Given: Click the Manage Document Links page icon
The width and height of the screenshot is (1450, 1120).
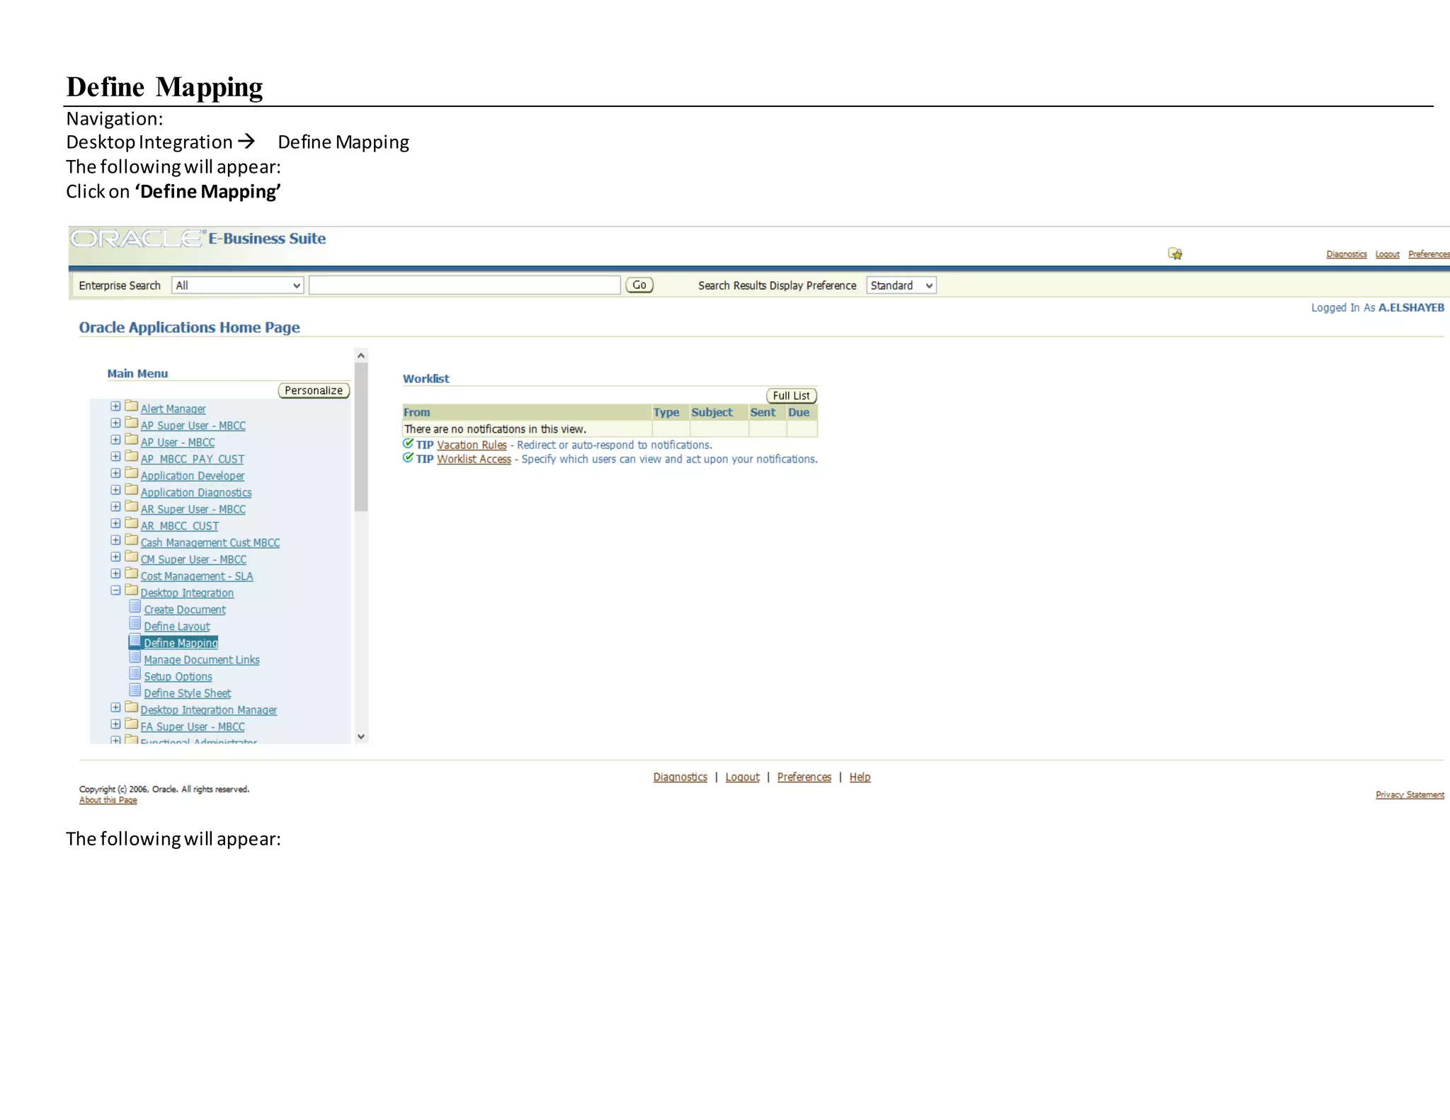Looking at the screenshot, I should (135, 658).
